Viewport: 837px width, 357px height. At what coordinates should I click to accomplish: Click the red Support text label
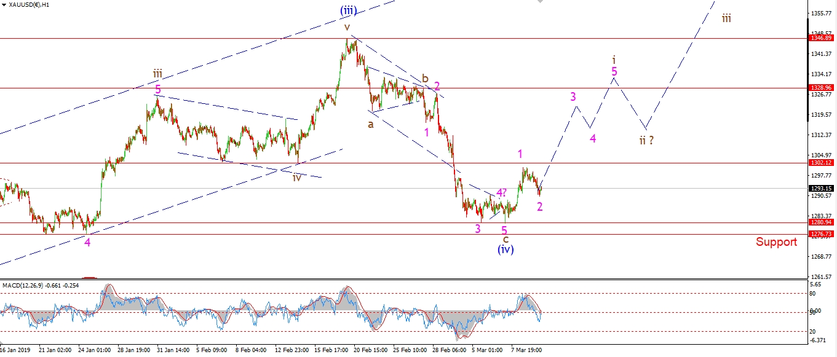pyautogui.click(x=776, y=242)
